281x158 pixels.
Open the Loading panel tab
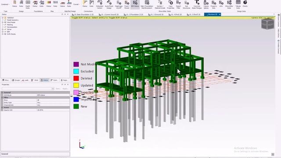click(25, 80)
